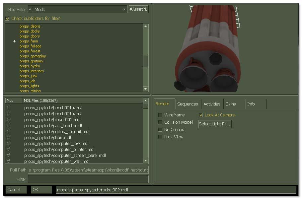Enable Collision Model checkbox

(160, 122)
